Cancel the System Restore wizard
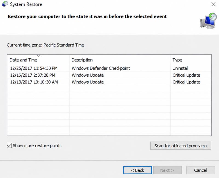Viewport: 219px width, 178px height. (201, 170)
